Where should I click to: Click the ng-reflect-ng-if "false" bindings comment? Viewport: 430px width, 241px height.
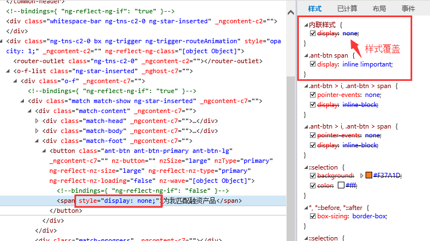pos(143,191)
